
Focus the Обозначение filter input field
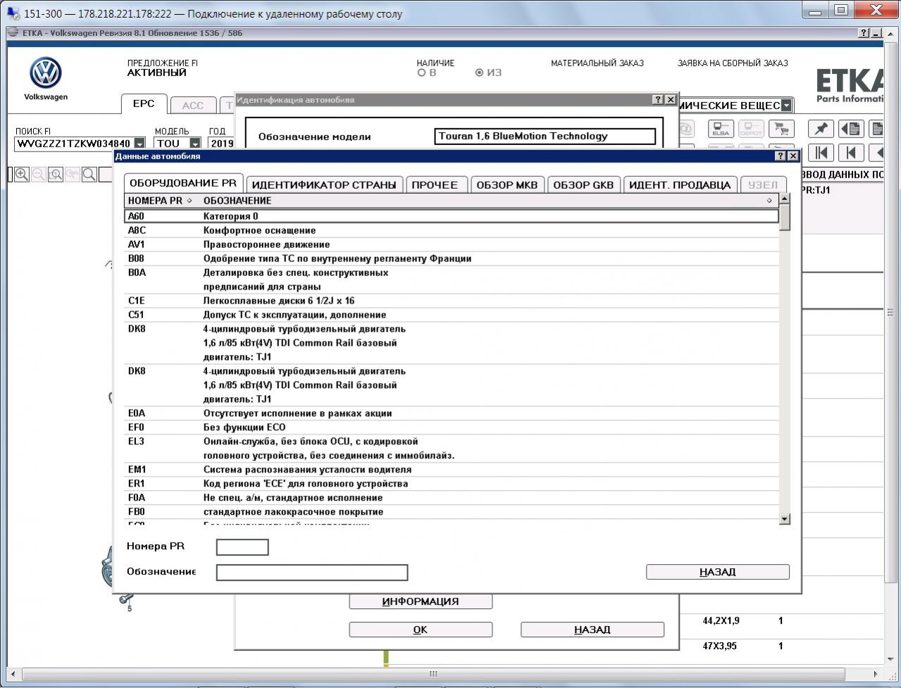coord(312,573)
